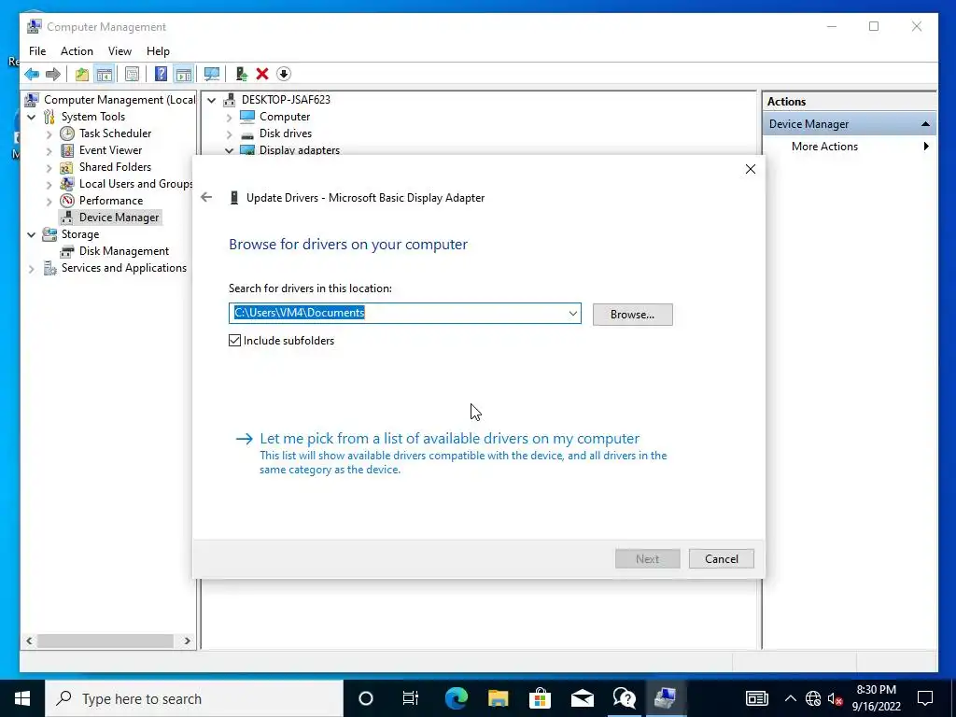Open Mail app from the taskbar
The image size is (956, 717).
(x=582, y=698)
